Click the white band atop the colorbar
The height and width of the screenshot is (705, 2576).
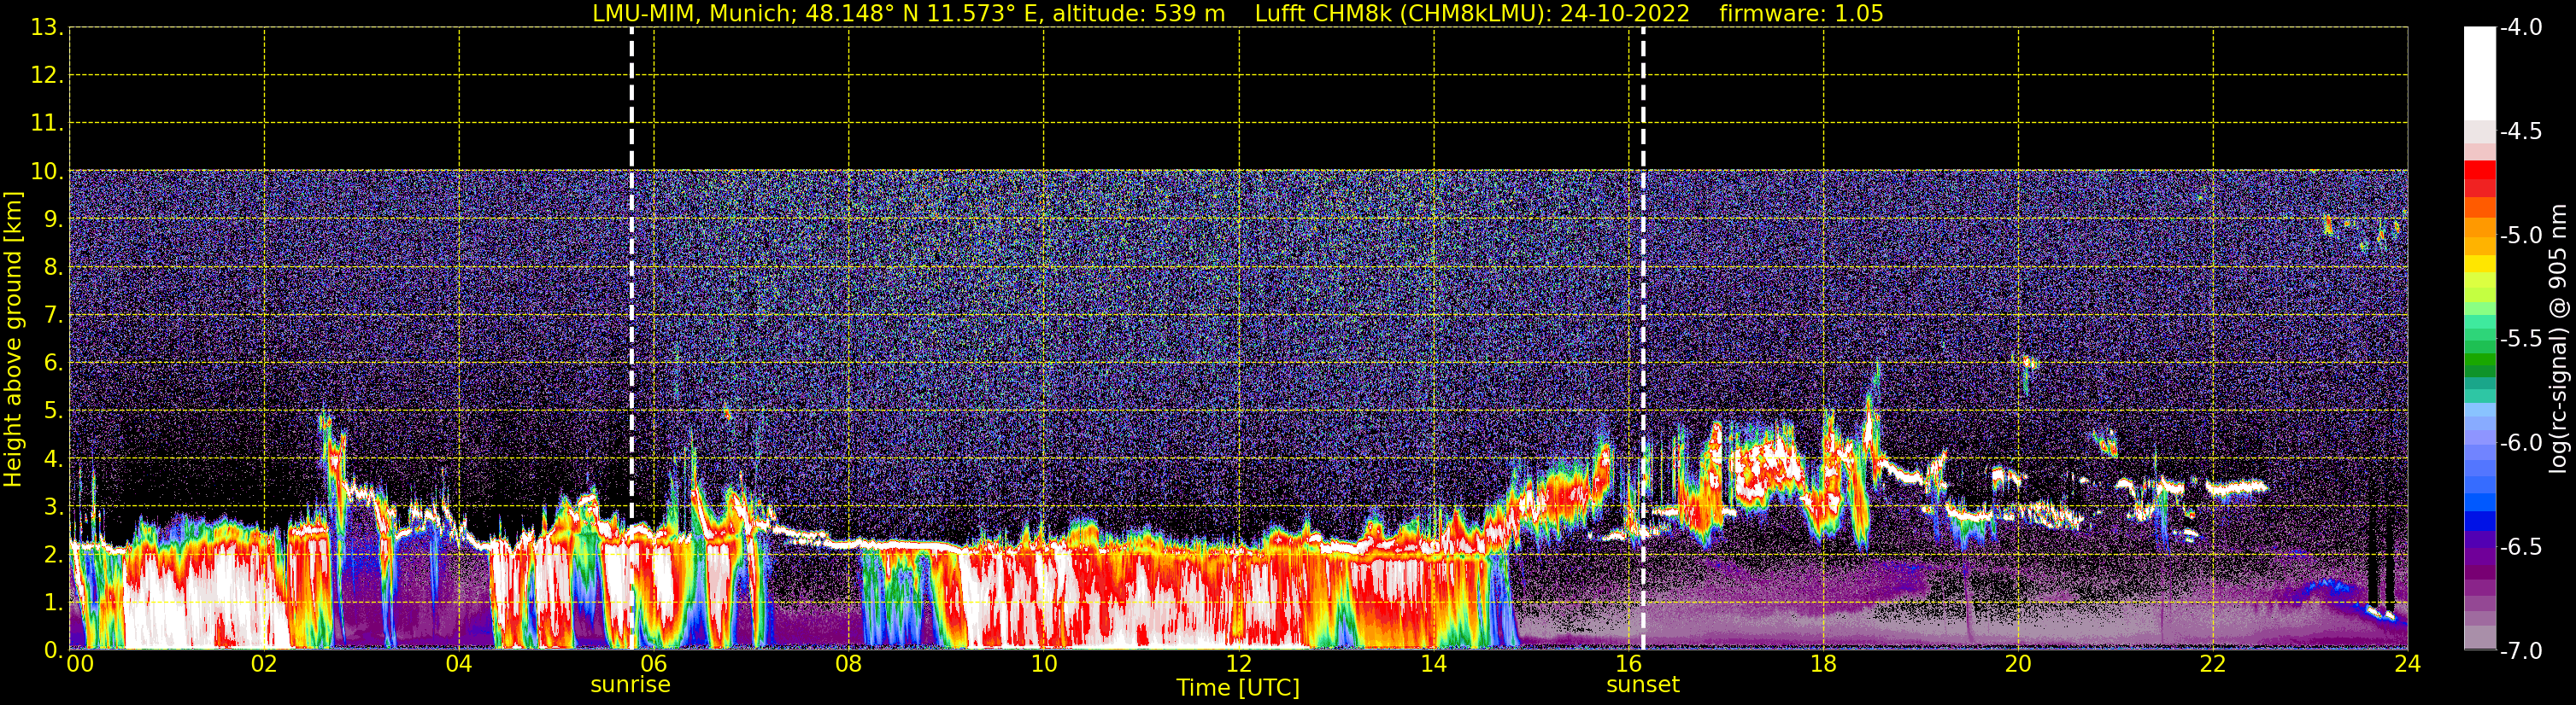[x=2480, y=74]
